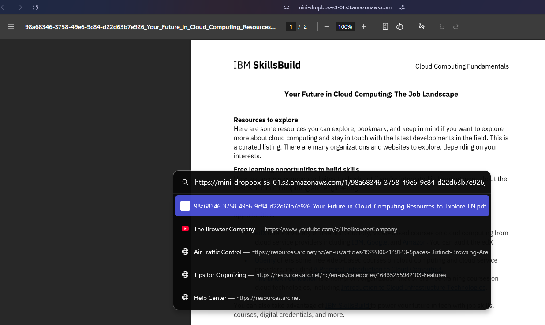Open site controls icon right of the URL

402,7
